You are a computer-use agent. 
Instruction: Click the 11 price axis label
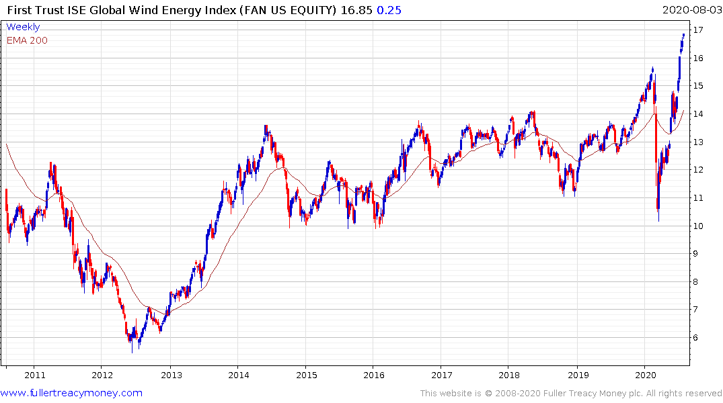point(698,197)
